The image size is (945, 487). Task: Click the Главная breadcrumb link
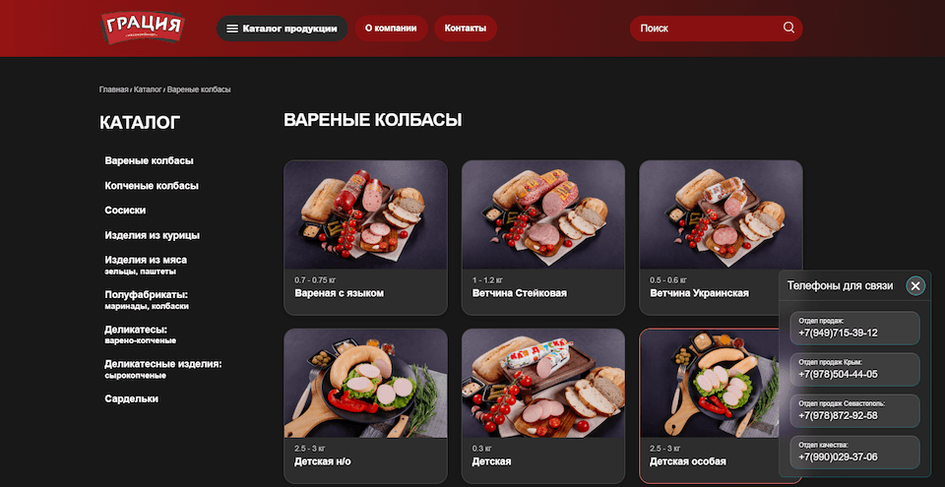tap(114, 90)
